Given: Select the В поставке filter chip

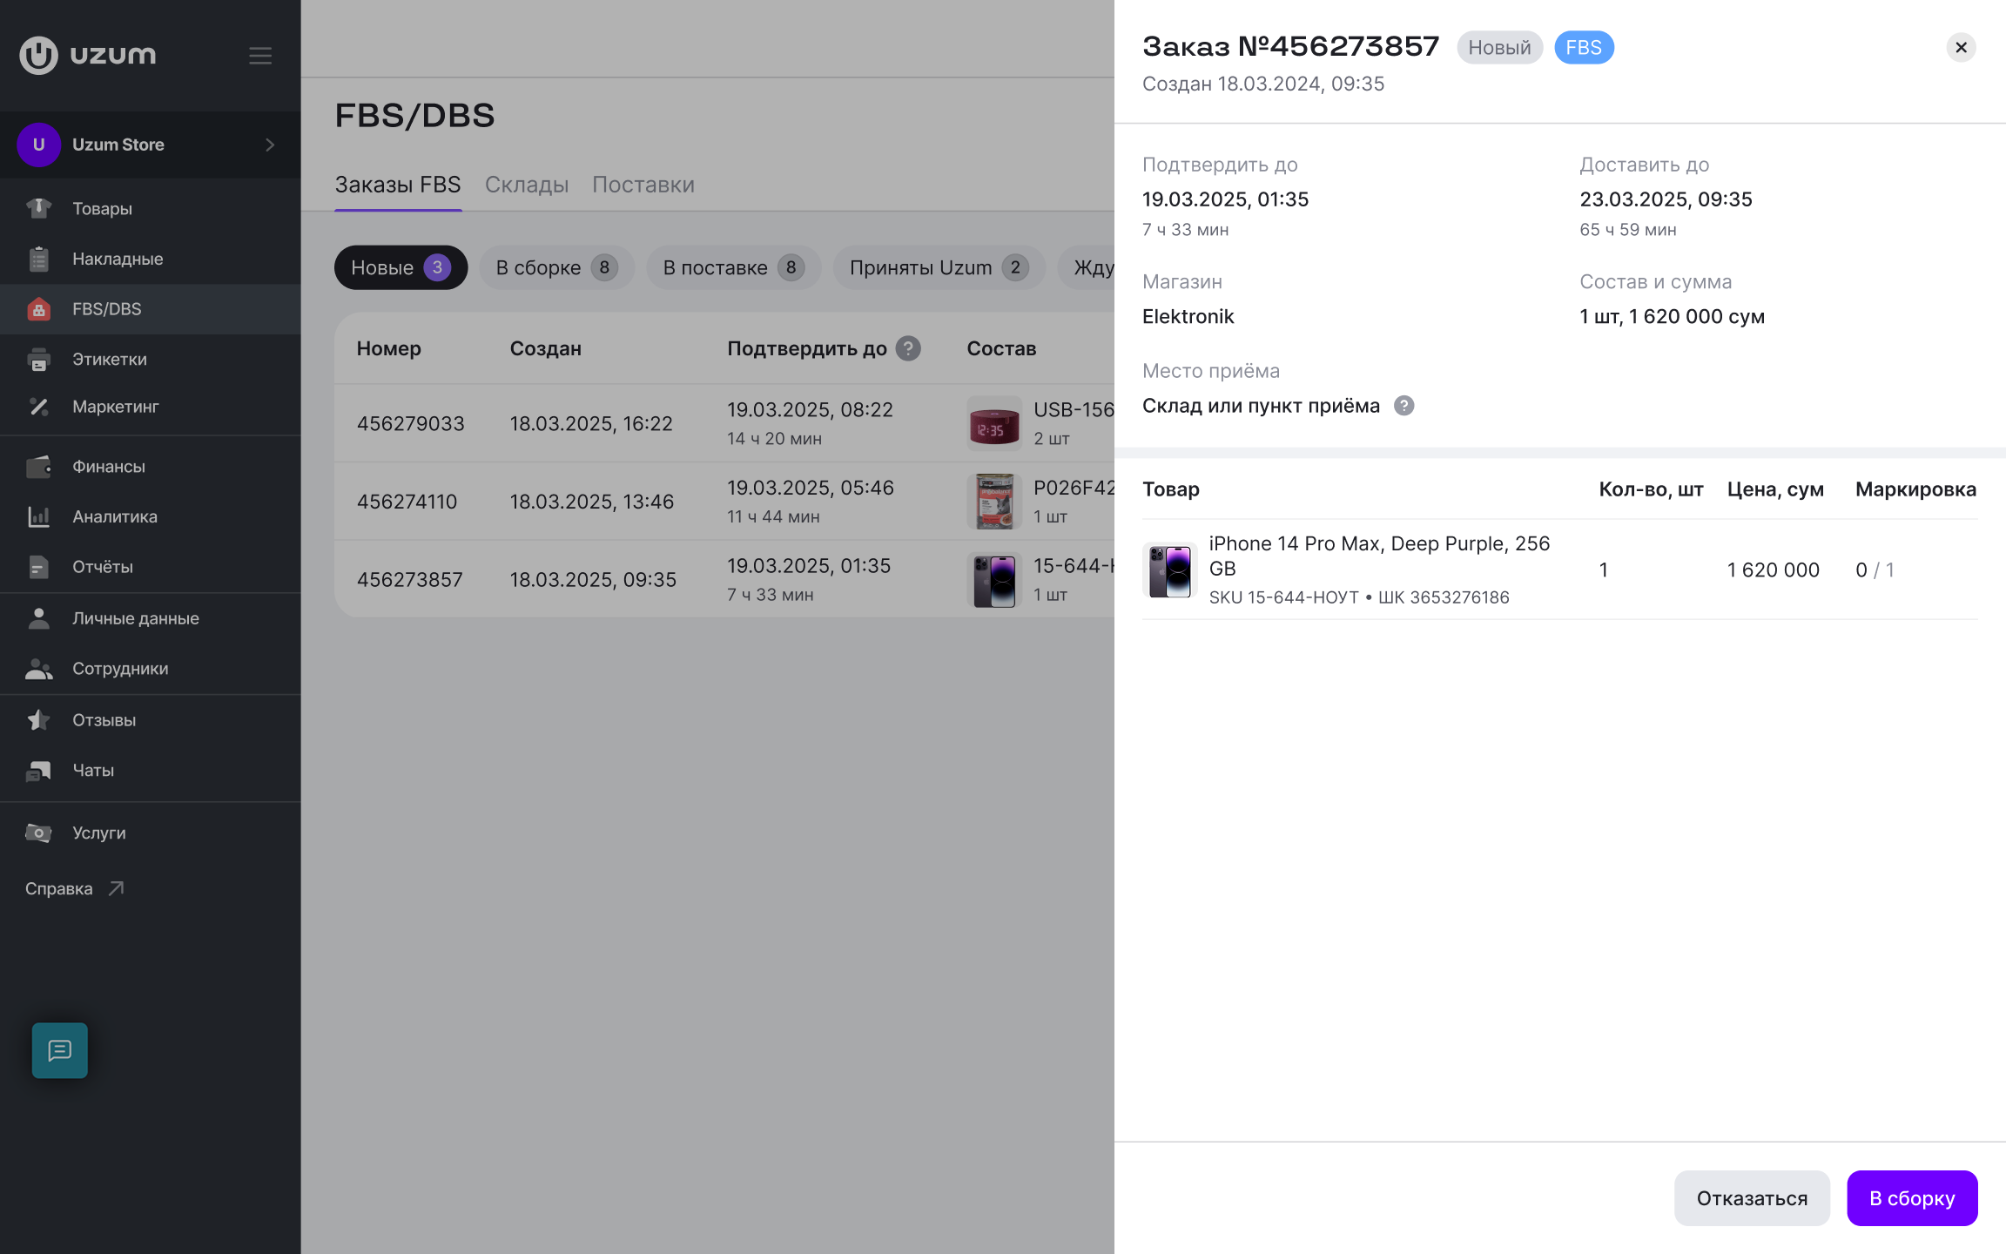Looking at the screenshot, I should coord(733,267).
